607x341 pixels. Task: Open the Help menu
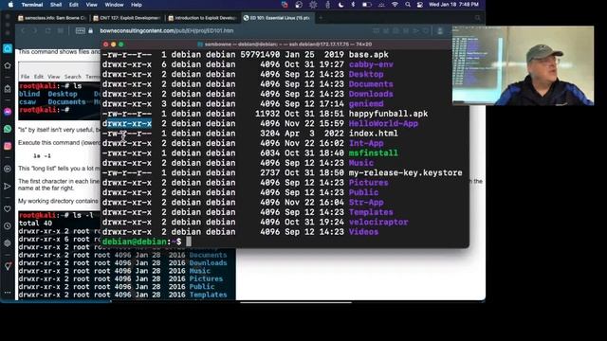[x=137, y=5]
